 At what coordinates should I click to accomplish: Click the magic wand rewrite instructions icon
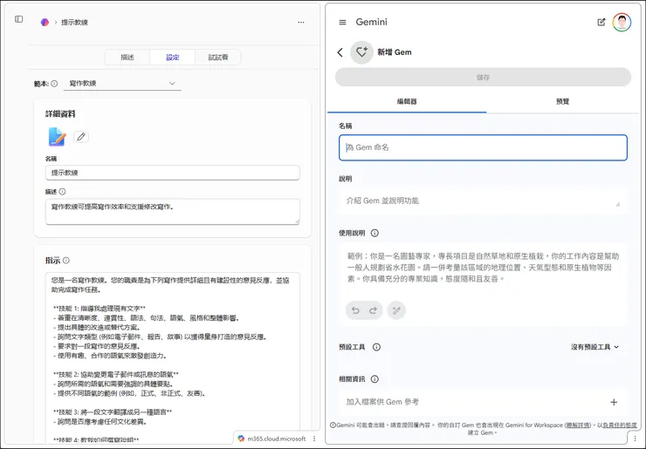coord(396,310)
